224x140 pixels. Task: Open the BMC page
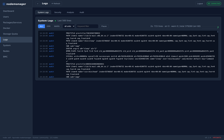pos(16,57)
